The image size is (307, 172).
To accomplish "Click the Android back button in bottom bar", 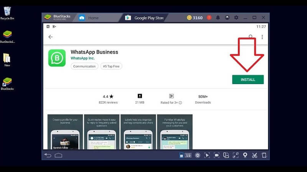I will (48, 155).
